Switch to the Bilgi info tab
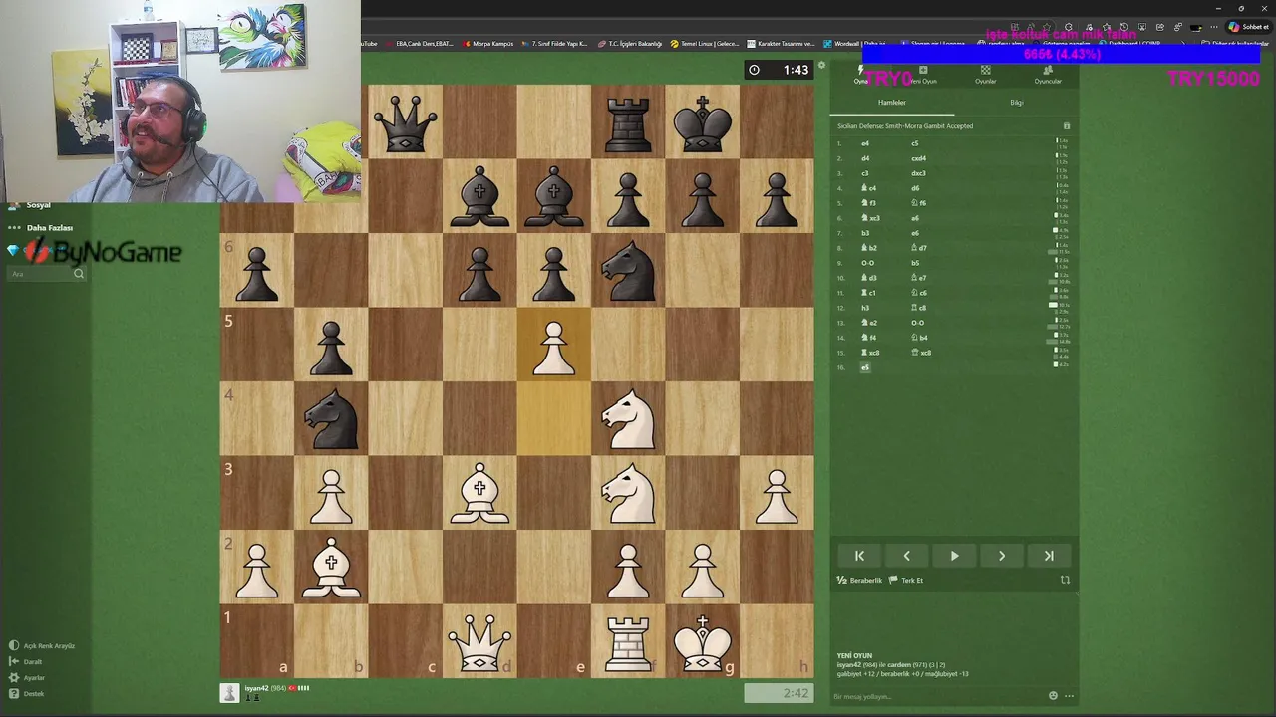This screenshot has width=1276, height=717. tap(1016, 103)
